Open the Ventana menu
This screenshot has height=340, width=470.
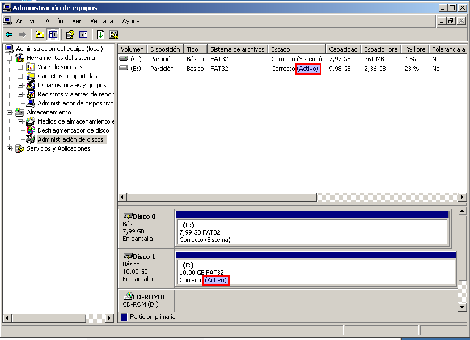point(101,21)
